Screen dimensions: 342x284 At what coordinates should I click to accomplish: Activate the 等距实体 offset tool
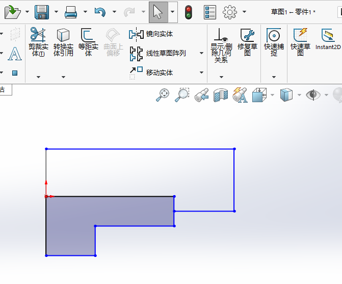(x=88, y=41)
